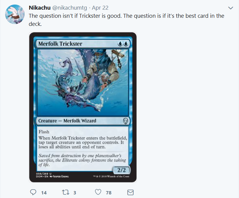239x198 pixels.
Task: View the 14 replies count
Action: point(44,193)
